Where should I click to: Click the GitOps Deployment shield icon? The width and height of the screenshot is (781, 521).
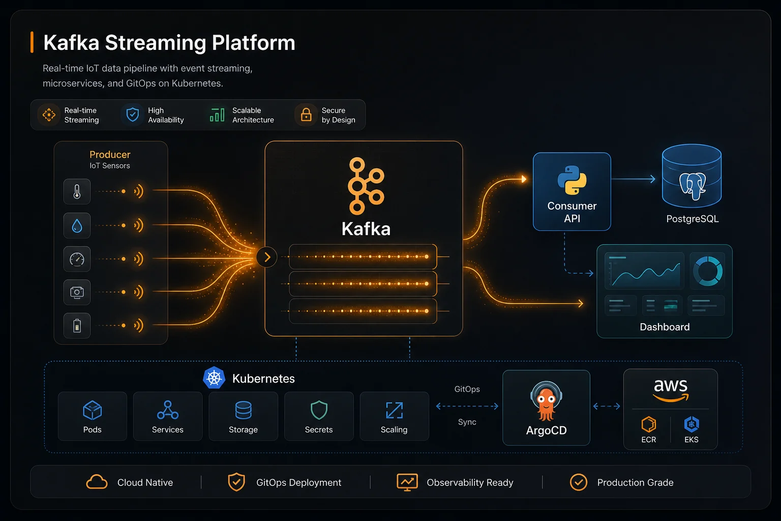236,482
